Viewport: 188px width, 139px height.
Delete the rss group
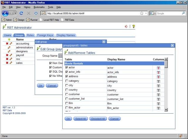(x=7, y=59)
